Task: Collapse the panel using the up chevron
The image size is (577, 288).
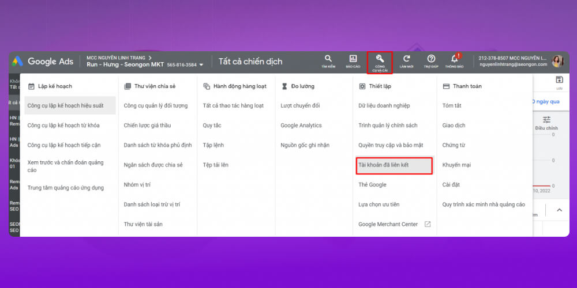Action: click(559, 210)
